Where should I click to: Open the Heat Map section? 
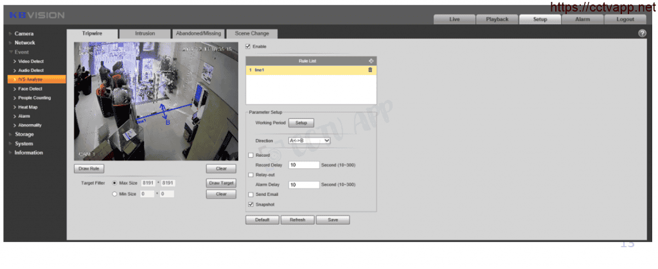pyautogui.click(x=28, y=107)
